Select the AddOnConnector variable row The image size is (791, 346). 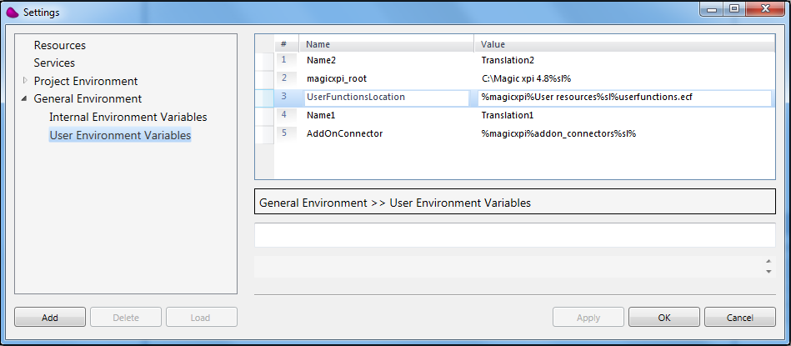click(x=516, y=134)
